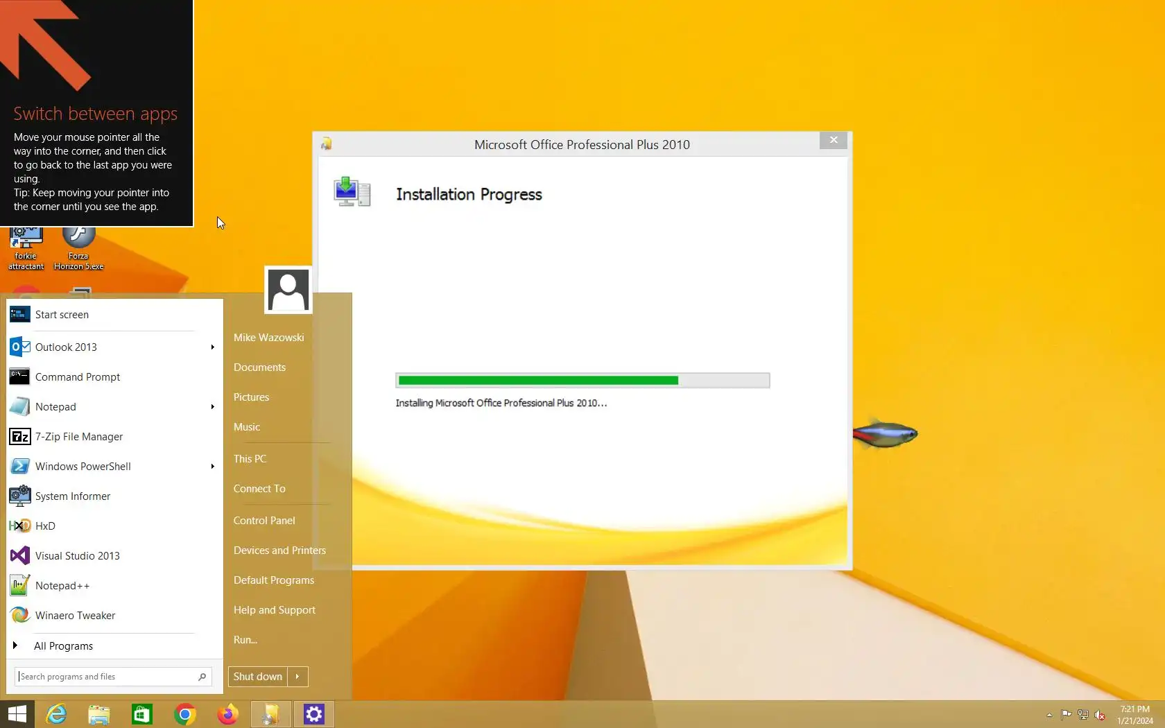Click the Notepad++ icon in Start menu

19,585
